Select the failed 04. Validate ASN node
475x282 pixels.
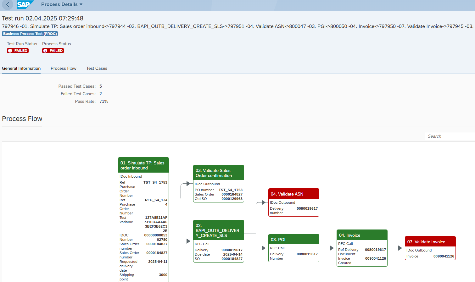click(x=293, y=194)
